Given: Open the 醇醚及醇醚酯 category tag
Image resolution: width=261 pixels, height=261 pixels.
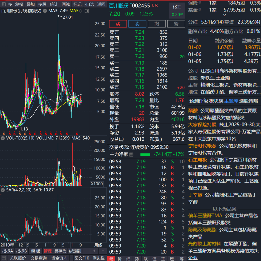Looking at the screenshot, I should (x=202, y=230).
